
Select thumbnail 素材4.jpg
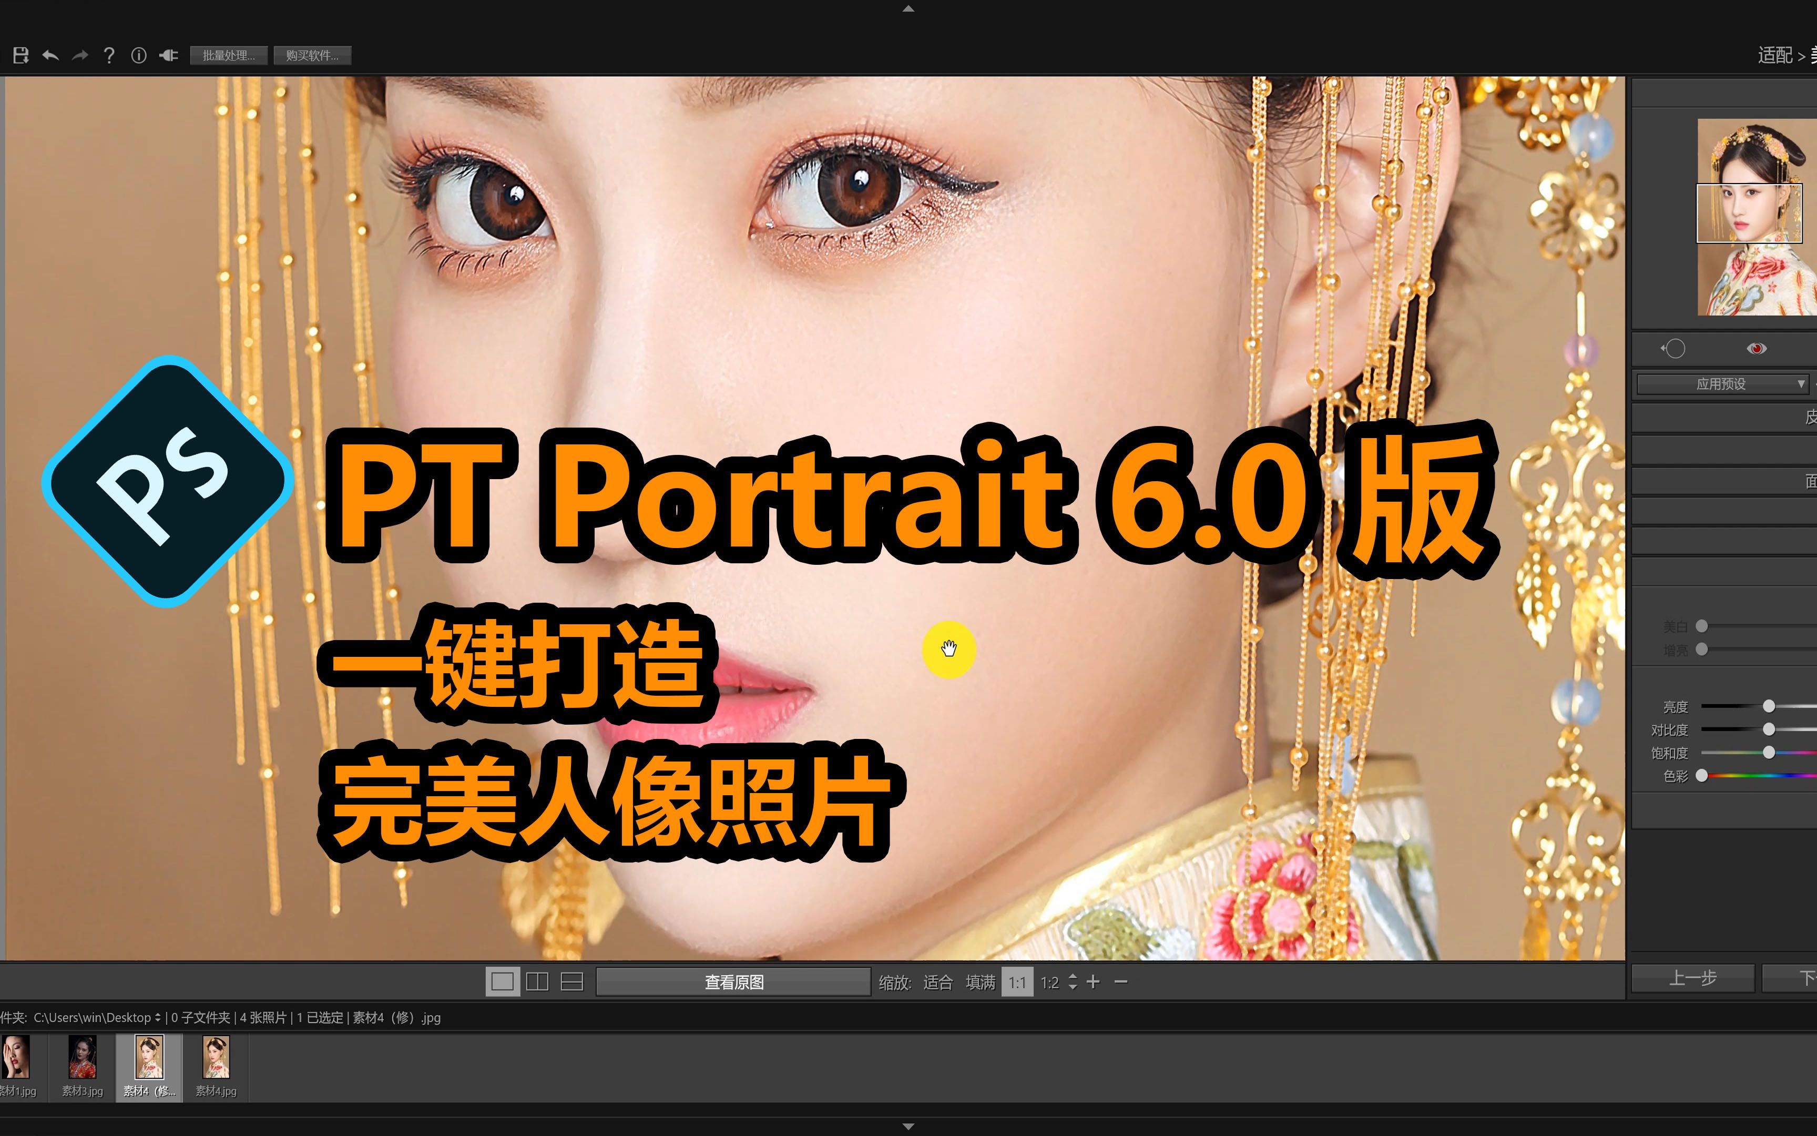(216, 1067)
